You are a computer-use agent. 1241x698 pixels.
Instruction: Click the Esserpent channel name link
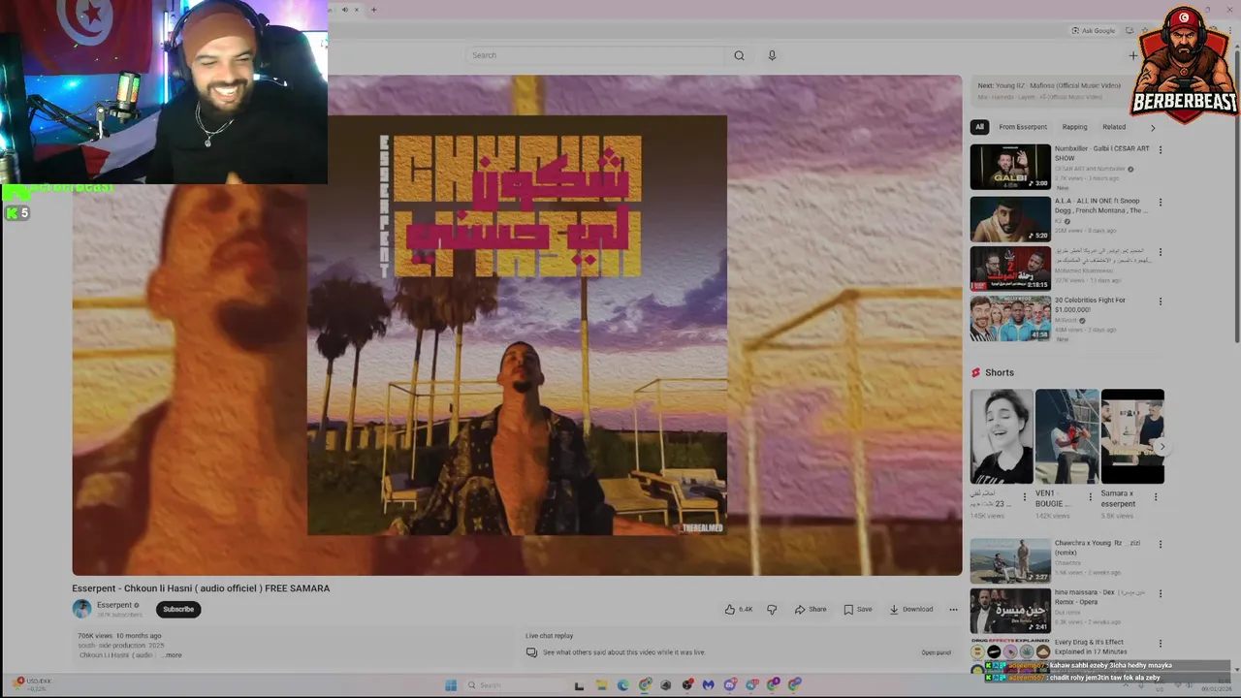click(114, 605)
